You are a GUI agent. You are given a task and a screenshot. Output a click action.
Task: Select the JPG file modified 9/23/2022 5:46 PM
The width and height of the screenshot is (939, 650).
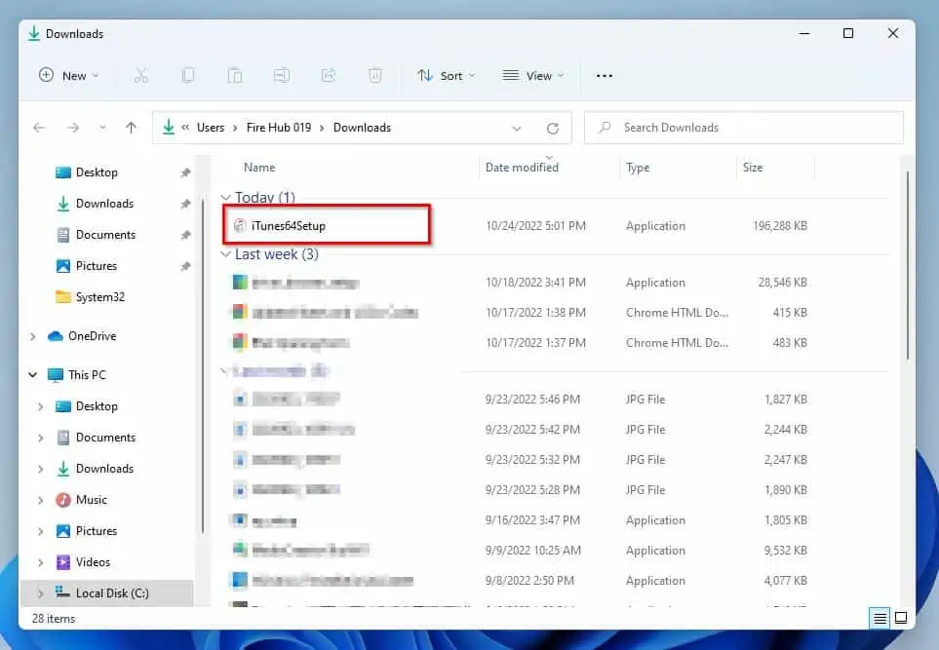pyautogui.click(x=519, y=400)
